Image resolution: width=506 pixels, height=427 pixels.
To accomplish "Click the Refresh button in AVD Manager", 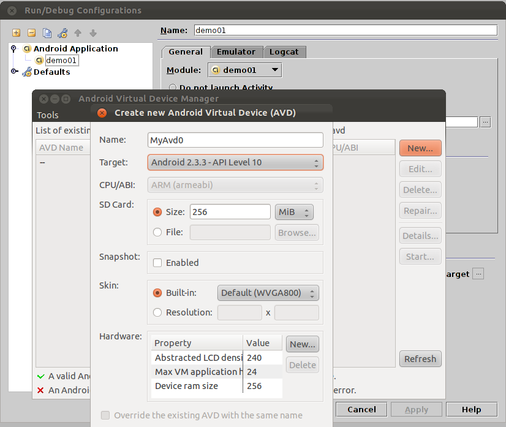I will pyautogui.click(x=420, y=359).
